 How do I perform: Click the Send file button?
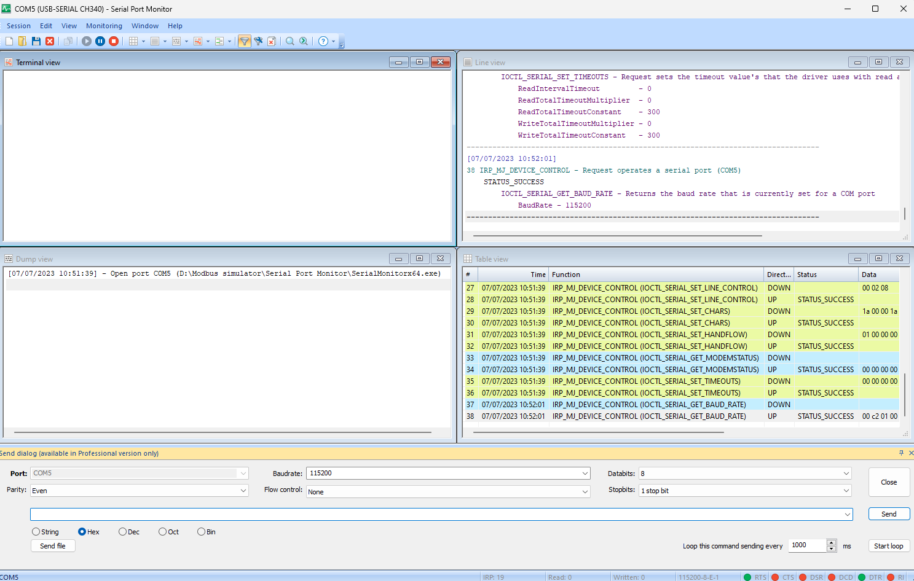53,546
